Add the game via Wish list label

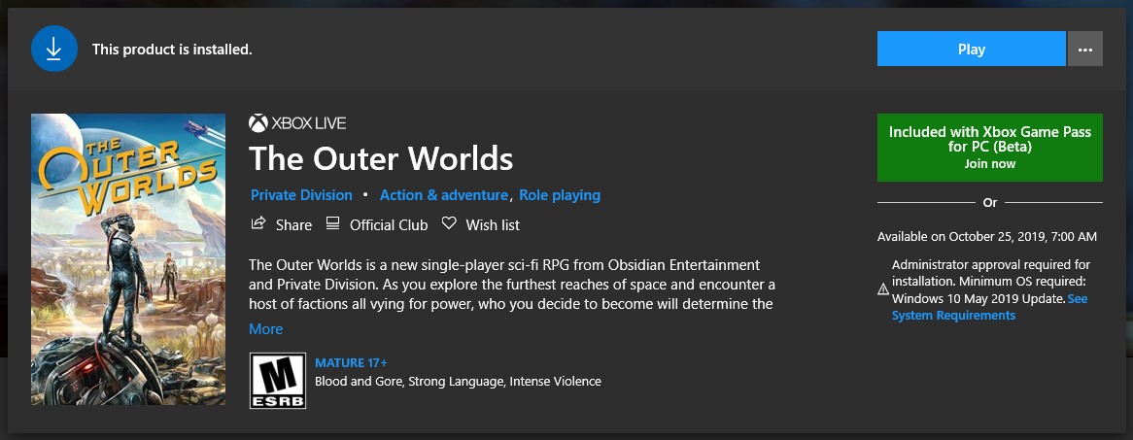493,224
